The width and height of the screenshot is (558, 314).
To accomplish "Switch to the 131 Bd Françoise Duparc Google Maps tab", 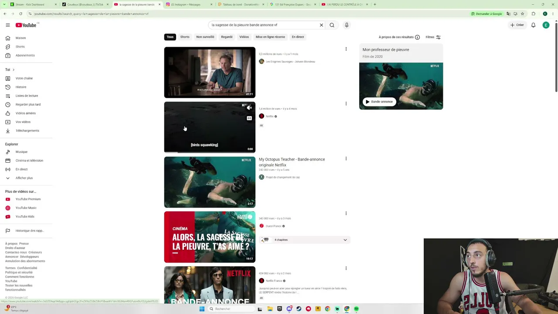I will point(293,4).
